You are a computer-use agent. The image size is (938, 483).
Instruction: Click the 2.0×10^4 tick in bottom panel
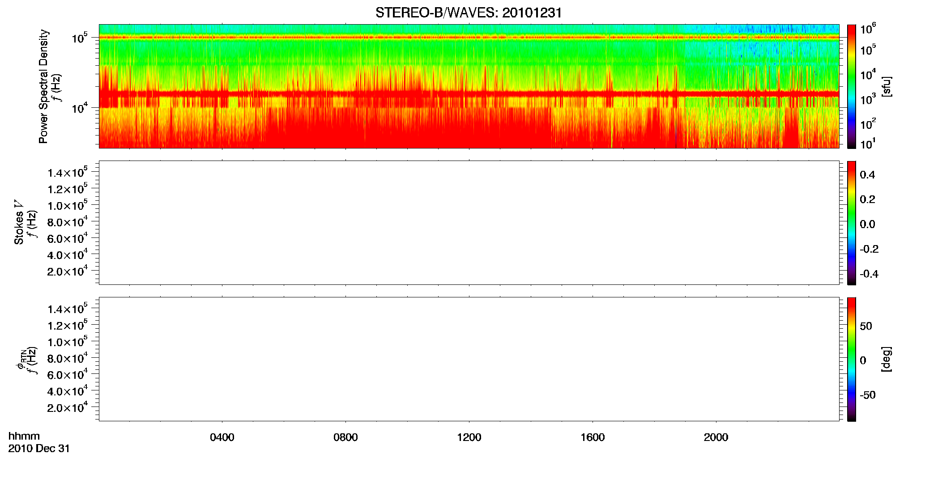point(68,407)
